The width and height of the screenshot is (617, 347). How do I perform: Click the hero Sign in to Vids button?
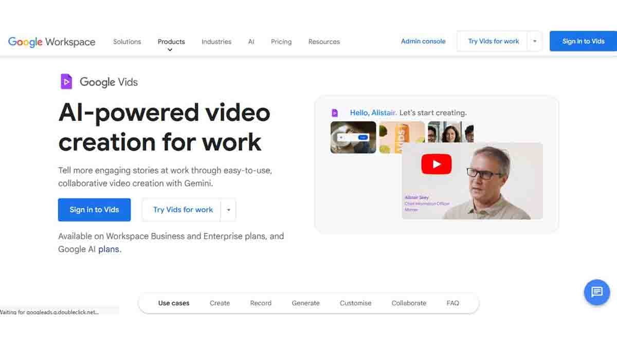tap(94, 210)
